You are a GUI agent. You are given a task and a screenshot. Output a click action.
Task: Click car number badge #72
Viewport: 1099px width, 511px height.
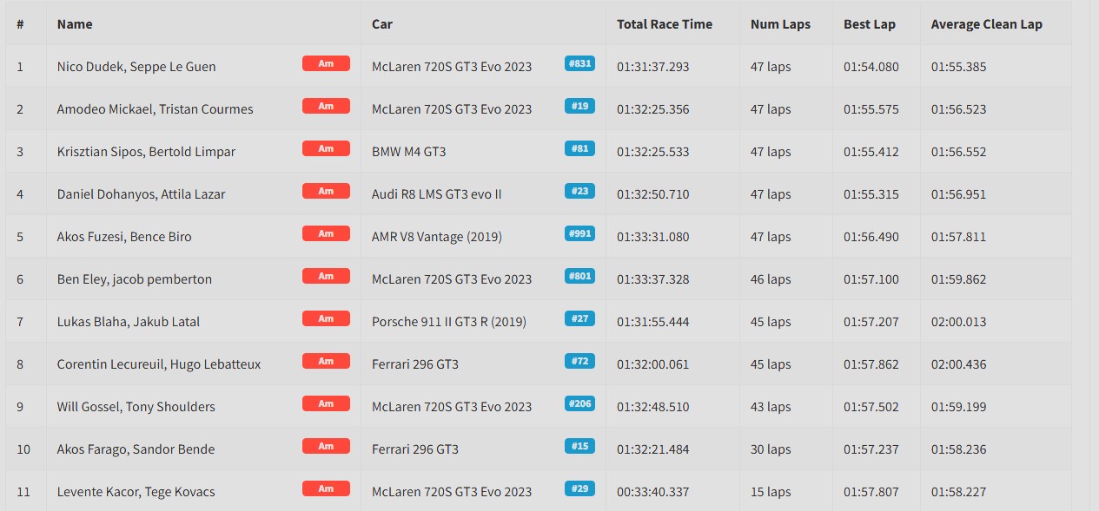(579, 361)
